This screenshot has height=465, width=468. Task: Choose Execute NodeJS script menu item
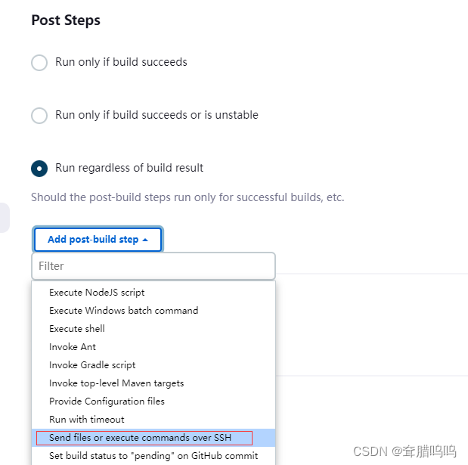(x=97, y=293)
